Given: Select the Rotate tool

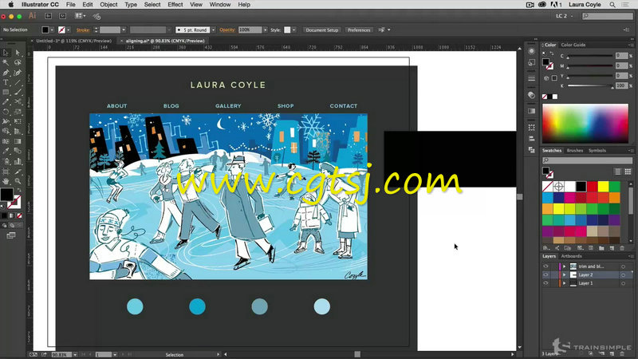Looking at the screenshot, I should click(6, 112).
